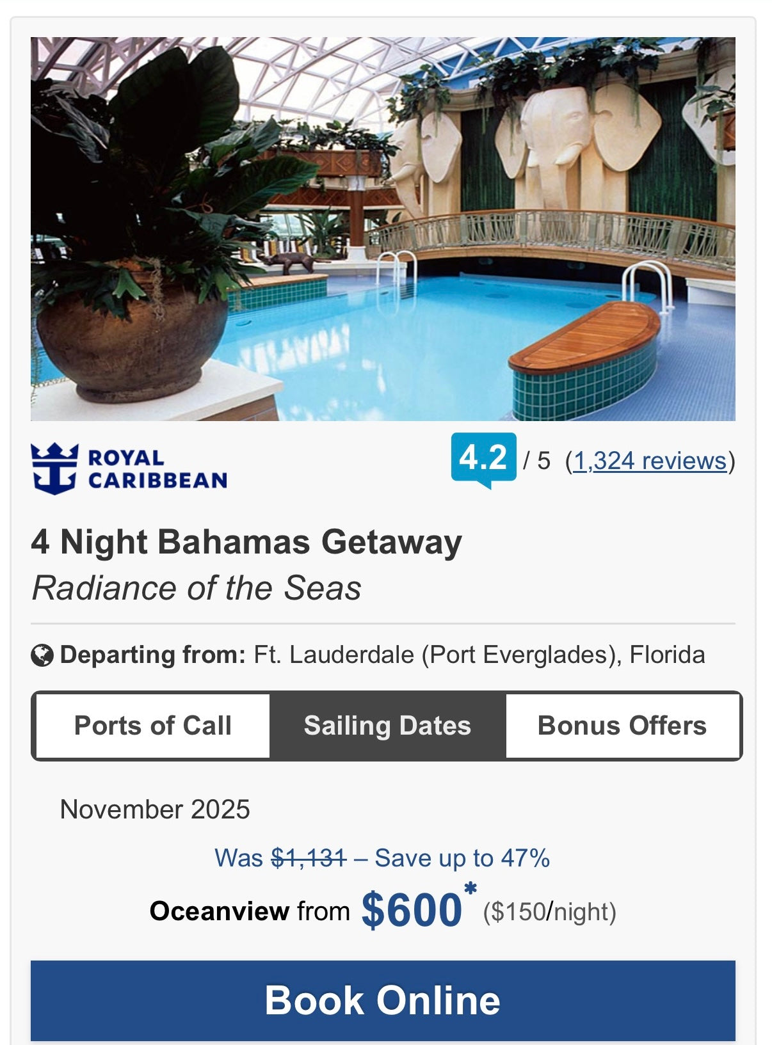
Task: Click the Radiance of the Seas ship name
Action: tap(197, 588)
